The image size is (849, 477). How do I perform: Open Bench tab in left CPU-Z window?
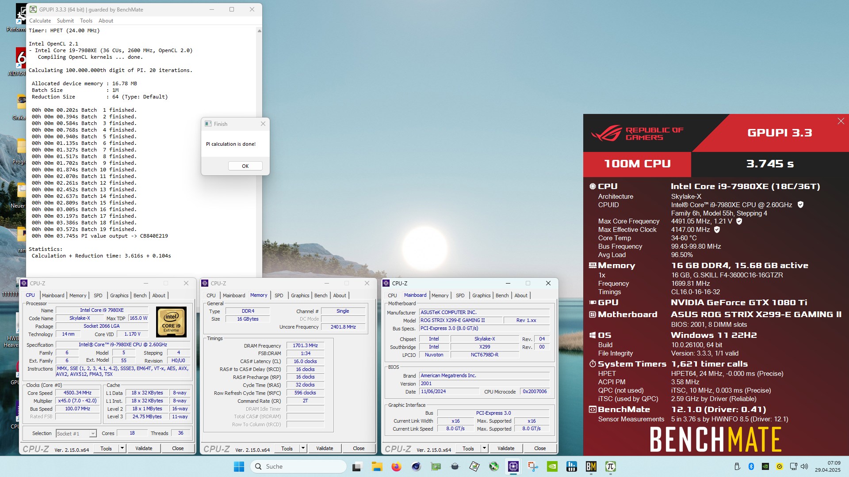[x=140, y=295]
